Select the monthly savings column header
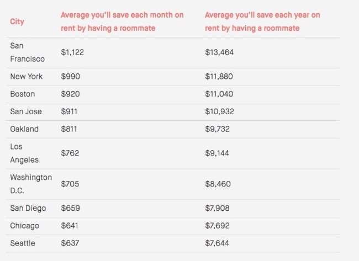Image resolution: width=359 pixels, height=261 pixels. [122, 22]
